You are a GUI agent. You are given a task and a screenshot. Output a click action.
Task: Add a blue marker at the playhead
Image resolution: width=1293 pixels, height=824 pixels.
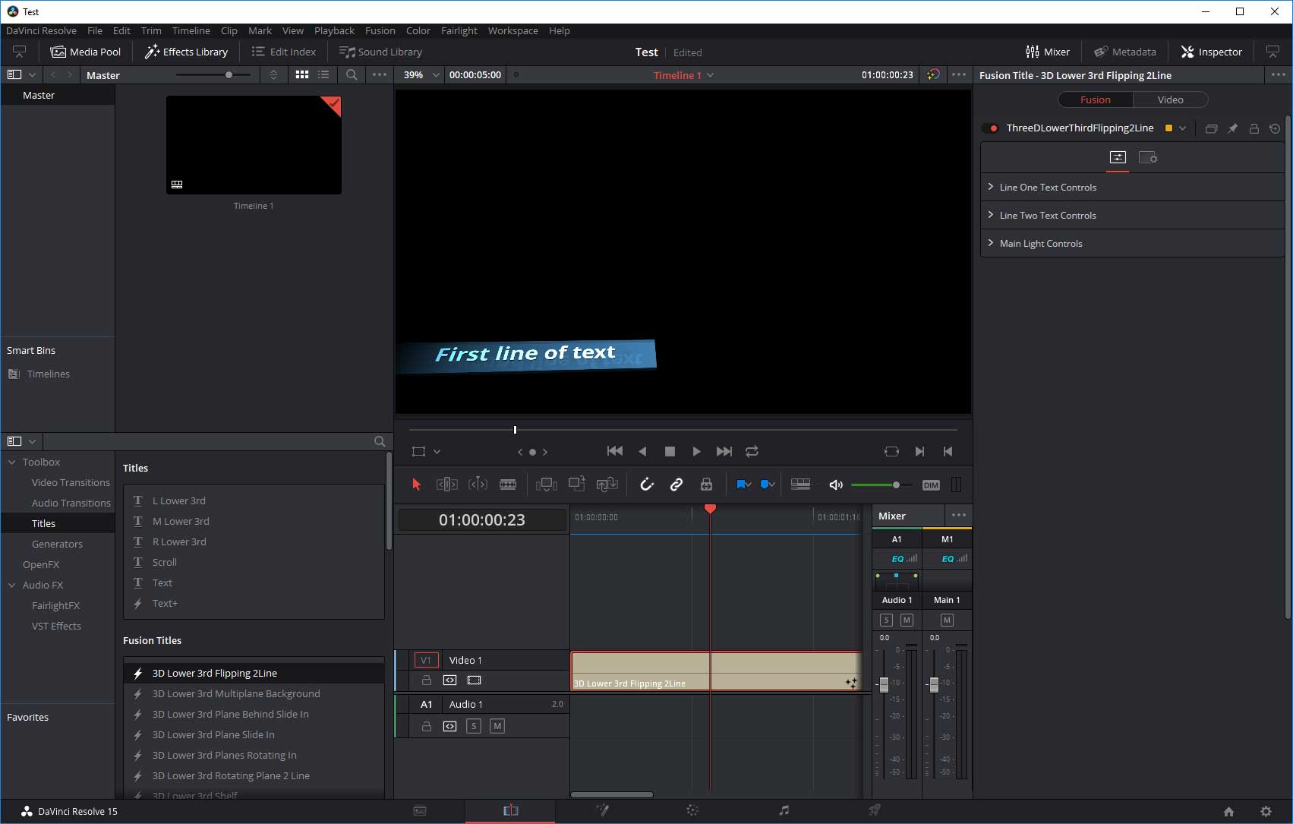tap(764, 485)
